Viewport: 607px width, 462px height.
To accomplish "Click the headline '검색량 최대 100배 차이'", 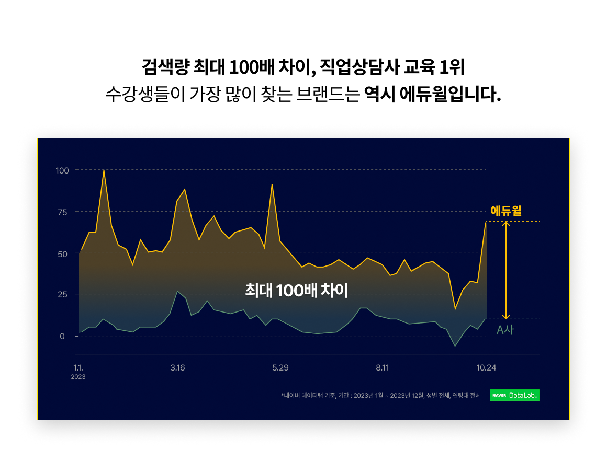I will tap(228, 67).
